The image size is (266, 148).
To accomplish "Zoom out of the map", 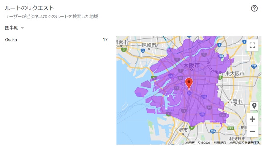I will [252, 131].
